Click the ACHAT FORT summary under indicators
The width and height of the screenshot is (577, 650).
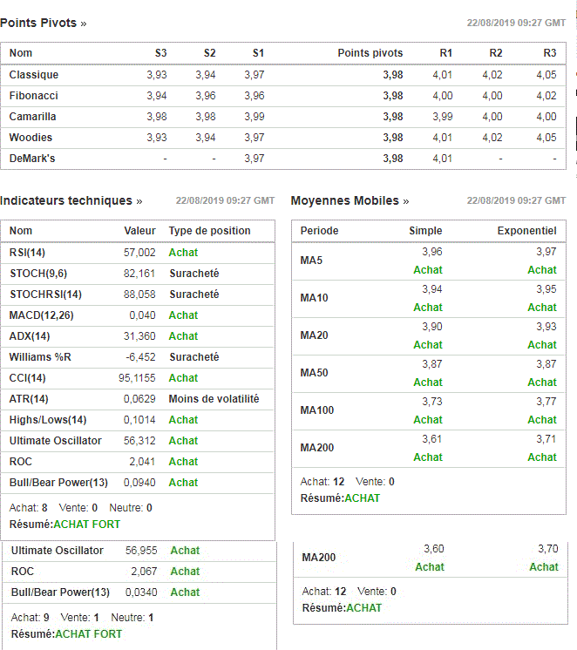click(86, 525)
